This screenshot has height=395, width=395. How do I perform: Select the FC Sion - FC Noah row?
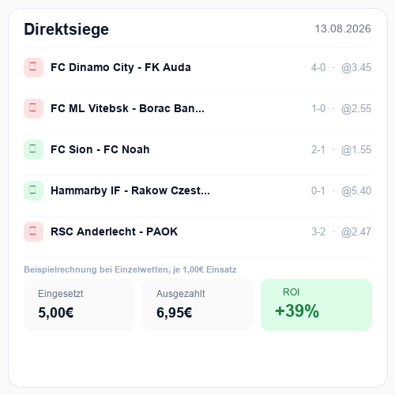tap(197, 149)
